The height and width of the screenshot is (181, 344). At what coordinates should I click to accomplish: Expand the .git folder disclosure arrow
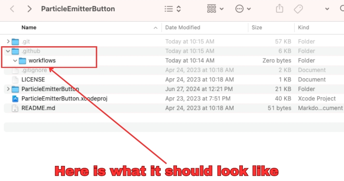click(x=8, y=42)
